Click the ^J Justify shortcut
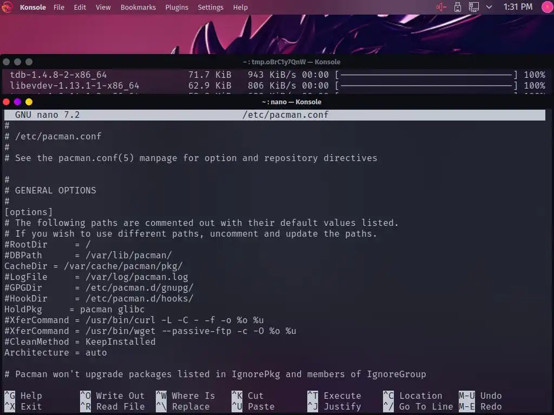 tap(334, 406)
